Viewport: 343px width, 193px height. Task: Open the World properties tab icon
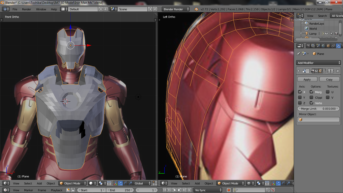pos(323,46)
